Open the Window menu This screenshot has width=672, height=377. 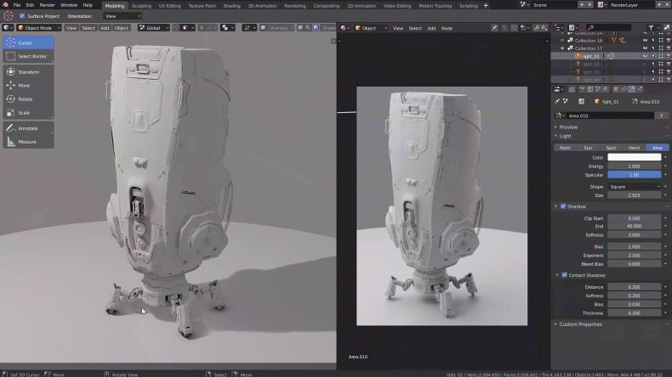(x=69, y=5)
